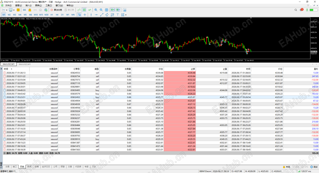This screenshot has height=173, width=319.
Task: Open the 图表(C) menu
Action: 39,5
